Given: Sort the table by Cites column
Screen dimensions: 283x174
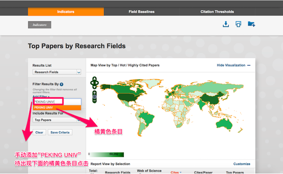Looking at the screenshot, I should point(176,172).
